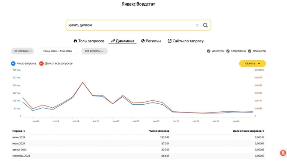287x161 pixels.
Task: Click the share value 0,00067
Action: click(x=259, y=156)
